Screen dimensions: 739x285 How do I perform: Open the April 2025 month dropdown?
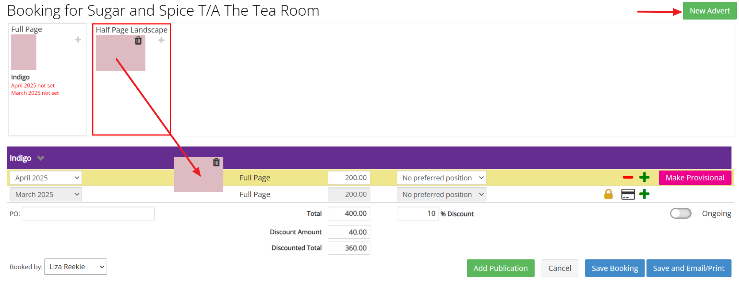[46, 178]
